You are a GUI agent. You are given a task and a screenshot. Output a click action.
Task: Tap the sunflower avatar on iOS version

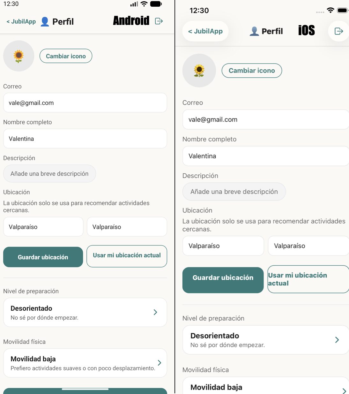[x=199, y=71]
